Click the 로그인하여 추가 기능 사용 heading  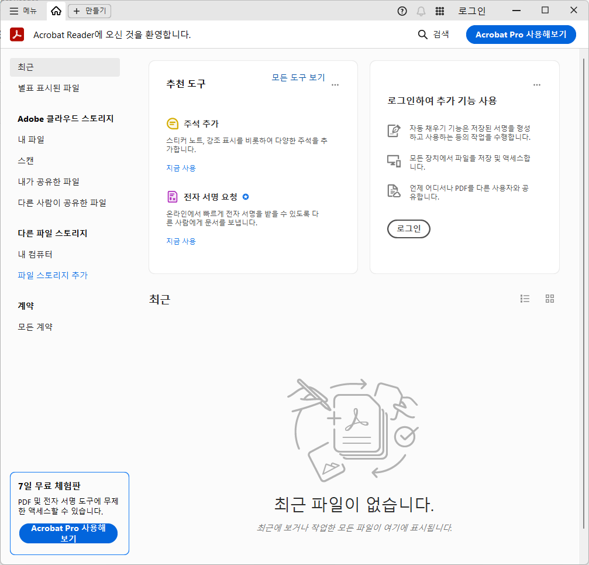pyautogui.click(x=442, y=101)
